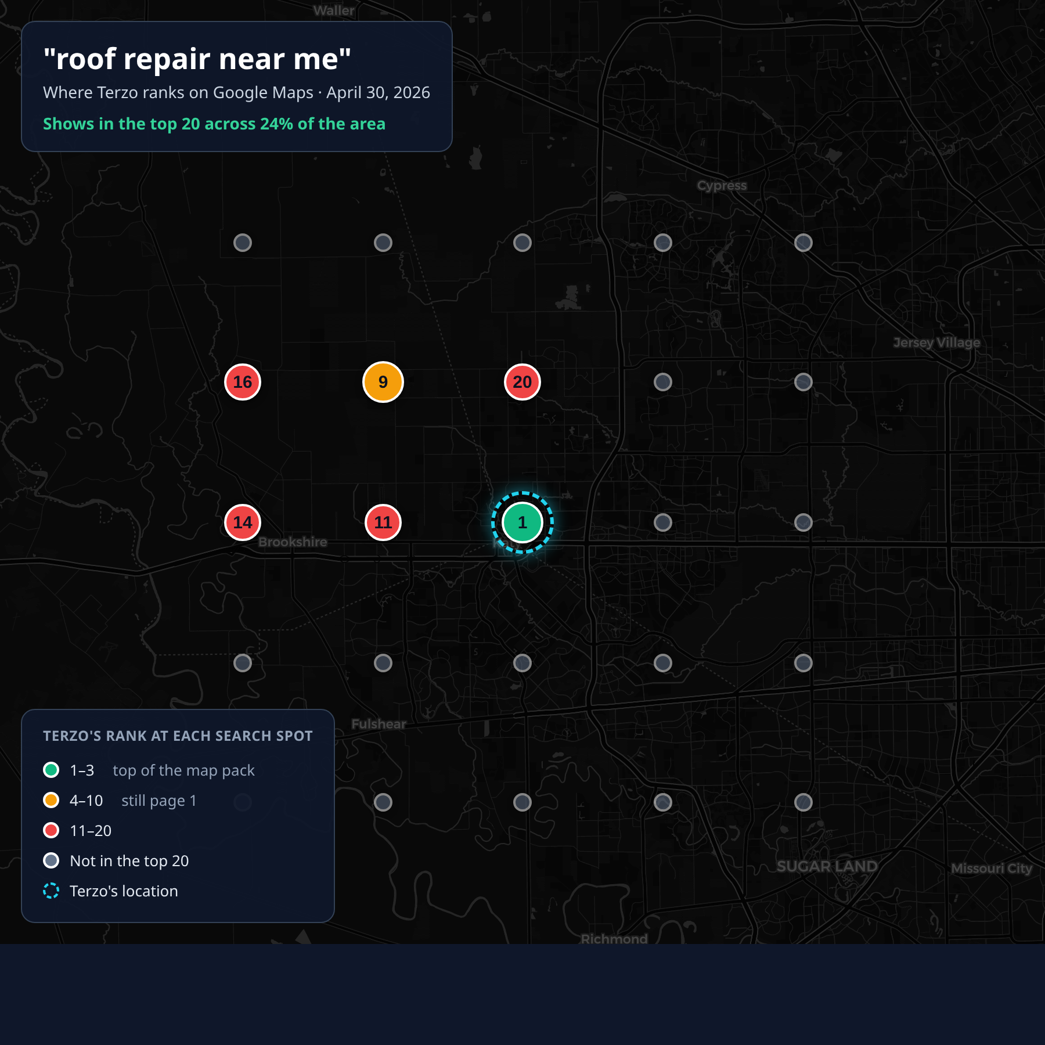Click 'Terzo's location' legend label

click(124, 891)
